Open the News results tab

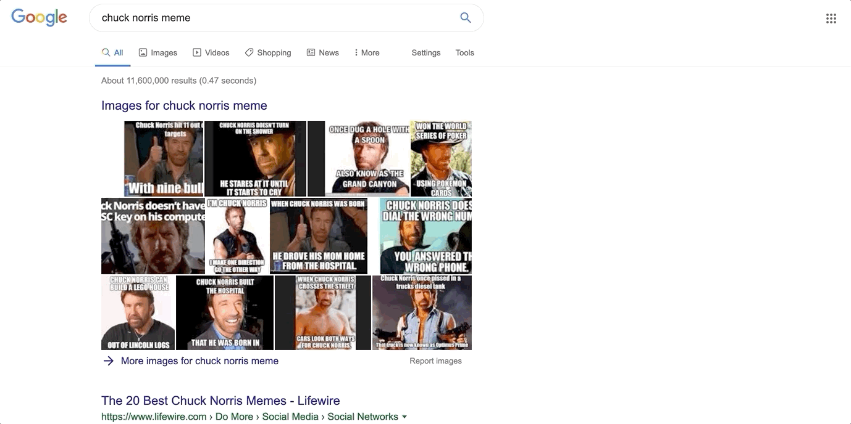(323, 53)
